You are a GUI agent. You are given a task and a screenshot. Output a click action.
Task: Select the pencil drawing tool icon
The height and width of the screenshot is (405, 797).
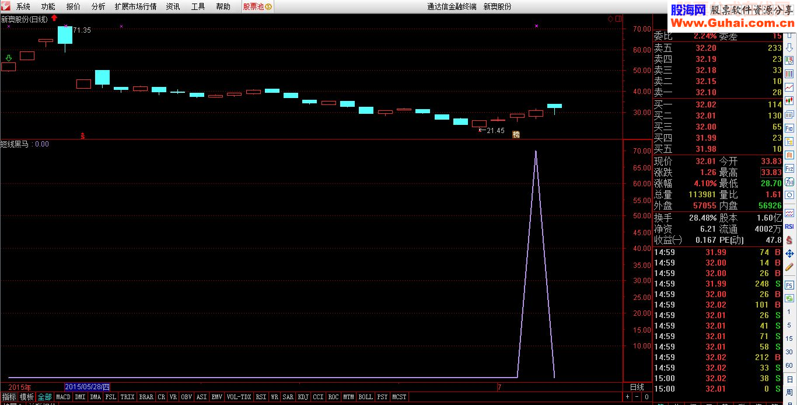click(x=789, y=267)
